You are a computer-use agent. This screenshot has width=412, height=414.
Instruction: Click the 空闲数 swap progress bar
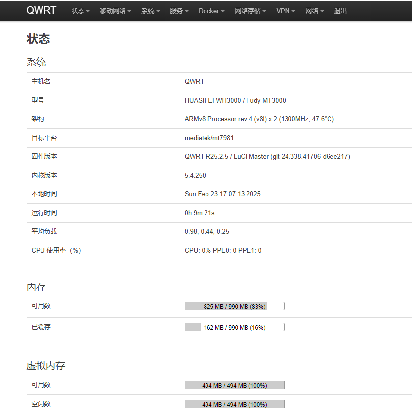click(x=235, y=404)
